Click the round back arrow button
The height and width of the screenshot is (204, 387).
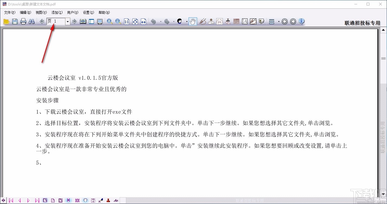(285, 22)
